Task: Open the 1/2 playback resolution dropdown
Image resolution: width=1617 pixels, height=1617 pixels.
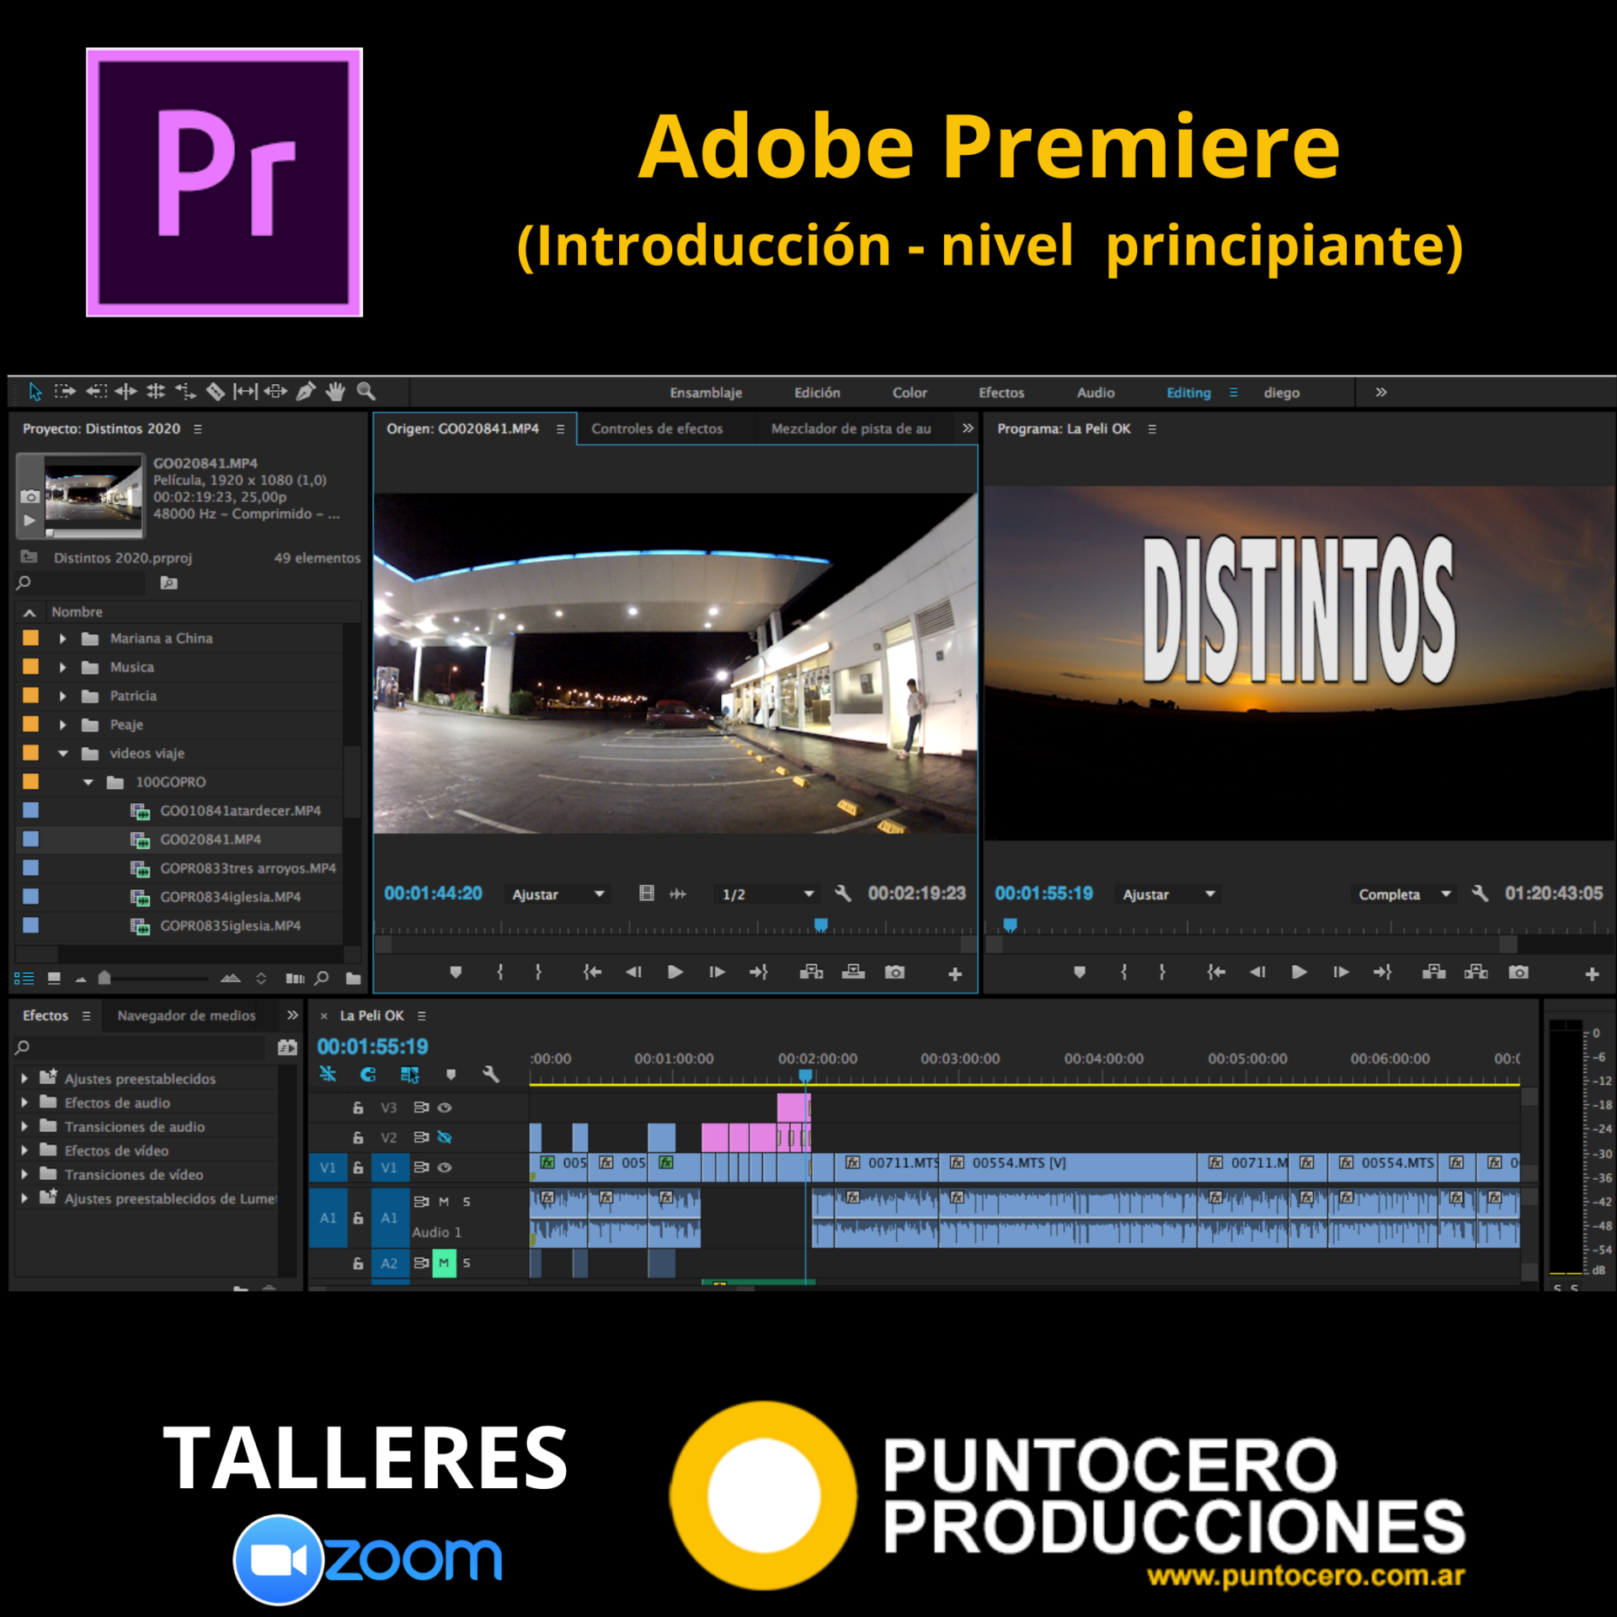Action: point(767,894)
